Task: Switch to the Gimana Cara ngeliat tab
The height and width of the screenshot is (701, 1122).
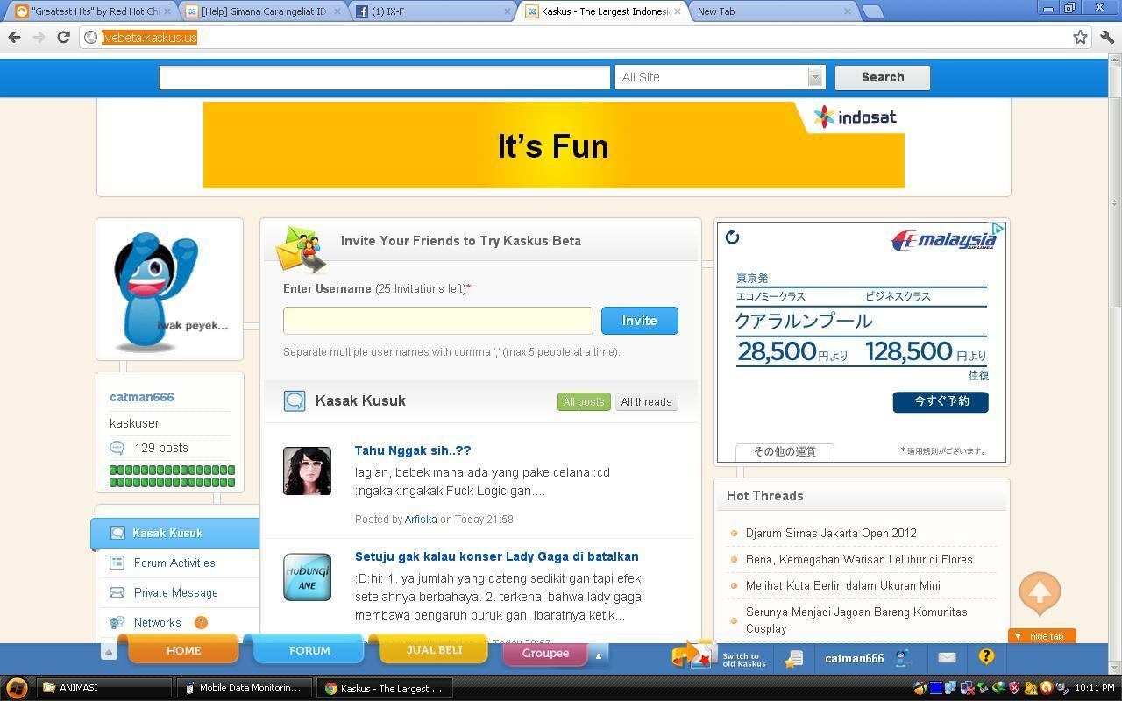Action: (x=263, y=11)
